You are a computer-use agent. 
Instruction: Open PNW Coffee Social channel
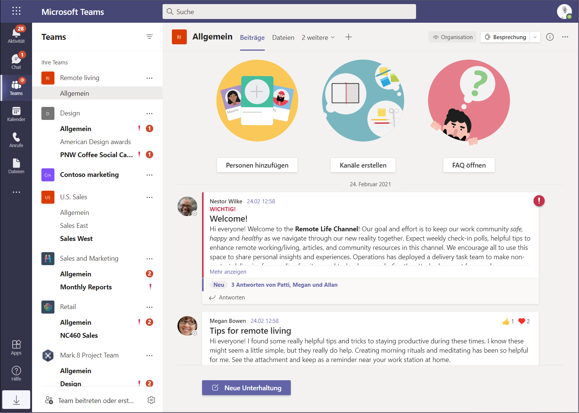coord(96,155)
